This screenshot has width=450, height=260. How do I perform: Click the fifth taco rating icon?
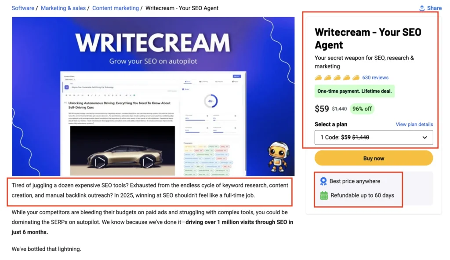pyautogui.click(x=356, y=77)
